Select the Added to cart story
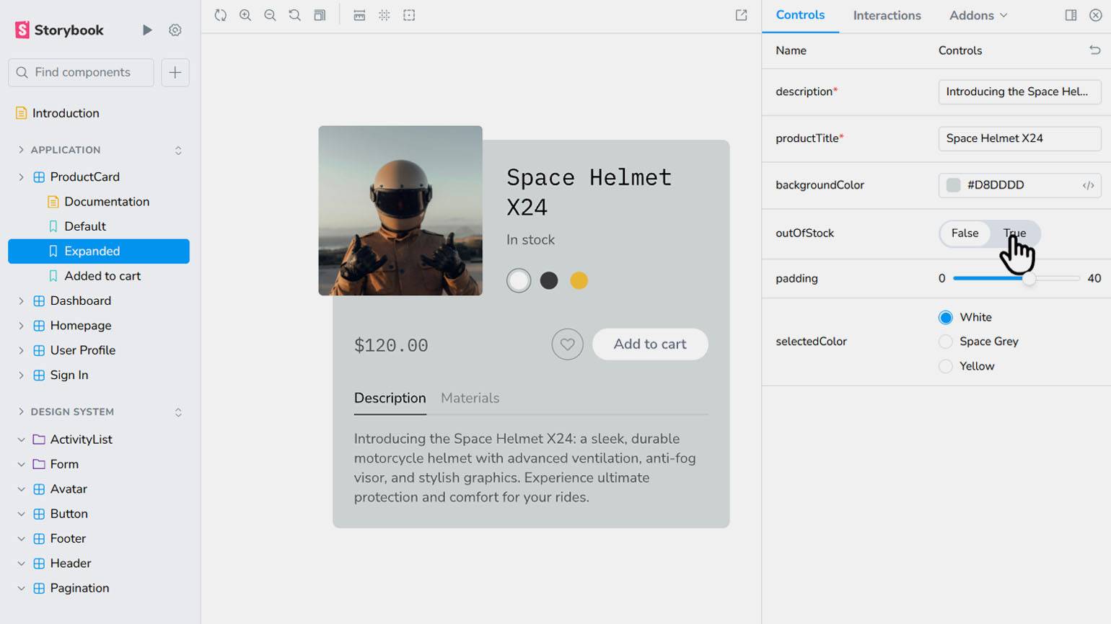The height and width of the screenshot is (624, 1111). 102,276
